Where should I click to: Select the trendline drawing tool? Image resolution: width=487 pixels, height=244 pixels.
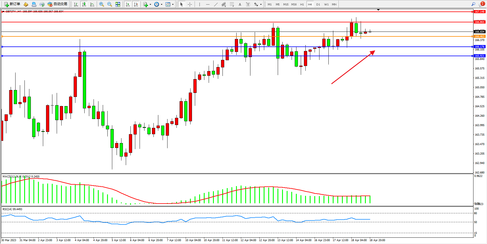click(x=216, y=4)
